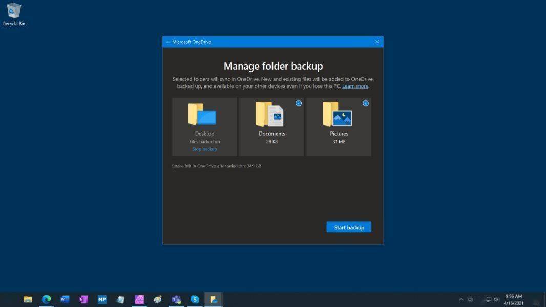Open the Learn more link
The image size is (546, 307).
tap(355, 86)
